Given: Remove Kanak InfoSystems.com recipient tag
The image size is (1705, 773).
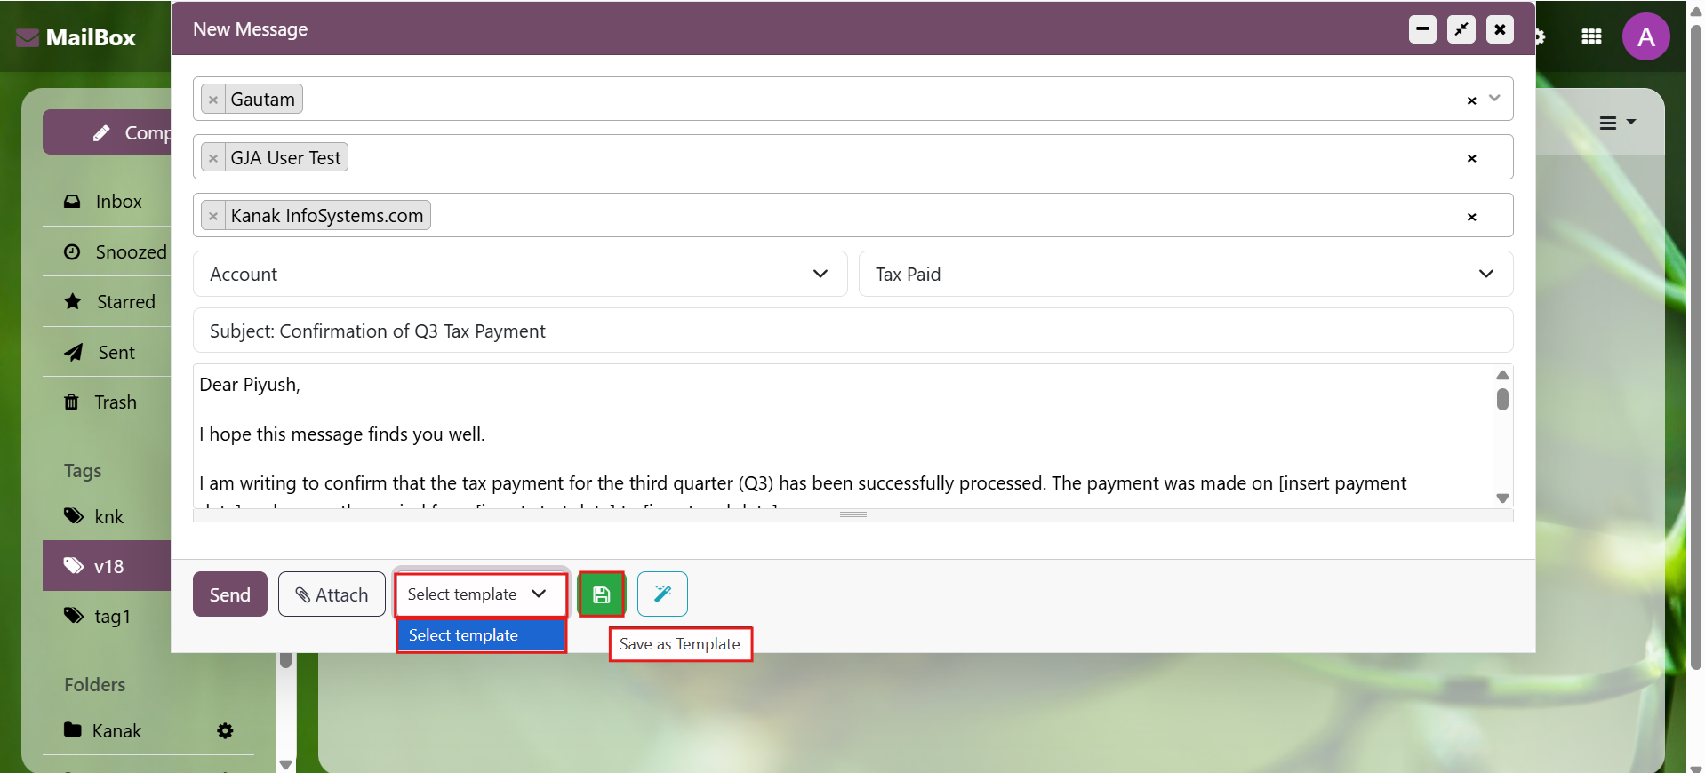Looking at the screenshot, I should tap(213, 216).
